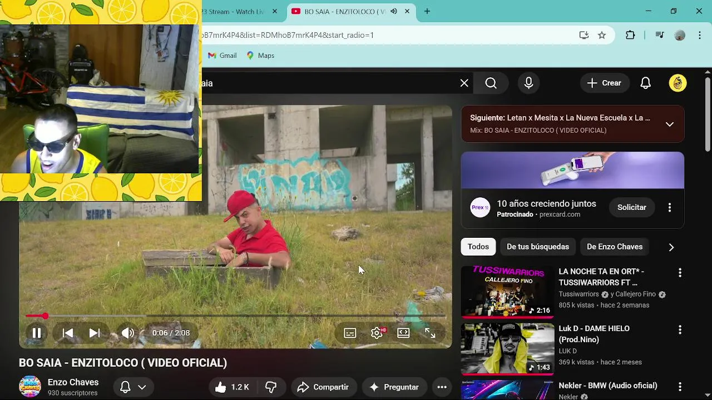Open the browser extensions puzzle icon
The image size is (712, 400).
[x=630, y=35]
